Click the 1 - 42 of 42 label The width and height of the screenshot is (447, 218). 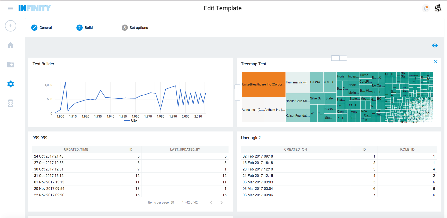coord(190,203)
